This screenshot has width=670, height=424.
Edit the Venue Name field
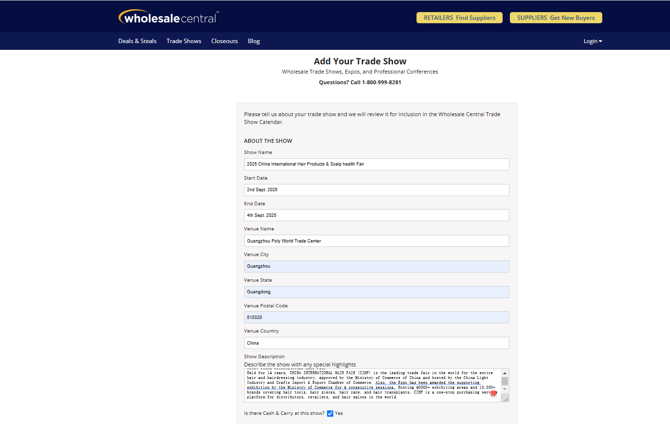376,241
